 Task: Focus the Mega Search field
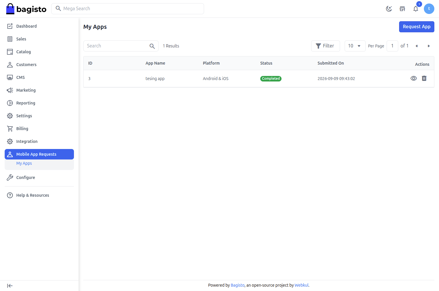128,9
